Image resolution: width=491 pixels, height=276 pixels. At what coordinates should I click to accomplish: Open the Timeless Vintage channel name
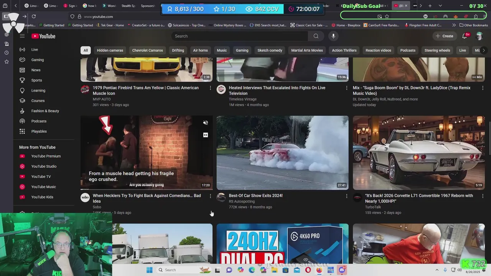(243, 99)
